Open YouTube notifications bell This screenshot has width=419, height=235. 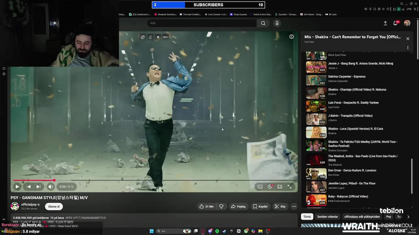tap(395, 23)
